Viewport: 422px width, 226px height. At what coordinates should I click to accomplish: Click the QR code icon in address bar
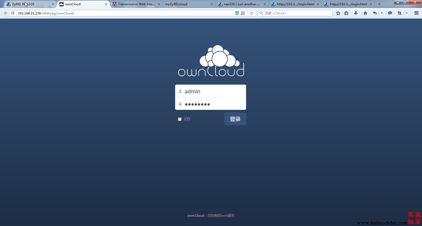(243, 13)
